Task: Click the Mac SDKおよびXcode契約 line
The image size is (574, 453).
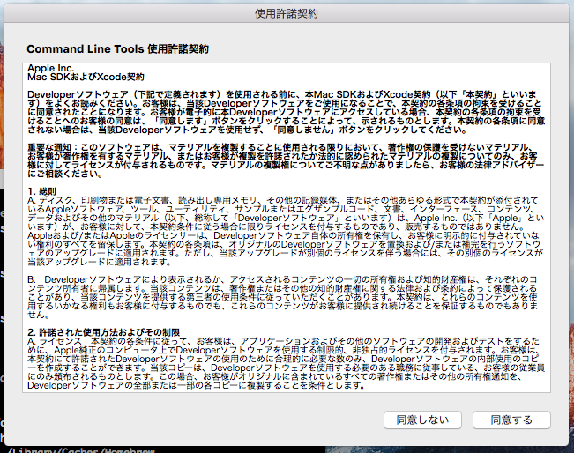Action: coord(86,77)
